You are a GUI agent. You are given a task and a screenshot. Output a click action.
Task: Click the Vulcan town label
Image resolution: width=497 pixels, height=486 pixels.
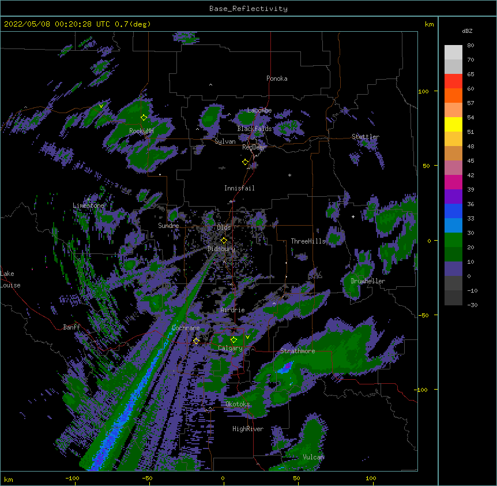tap(314, 457)
